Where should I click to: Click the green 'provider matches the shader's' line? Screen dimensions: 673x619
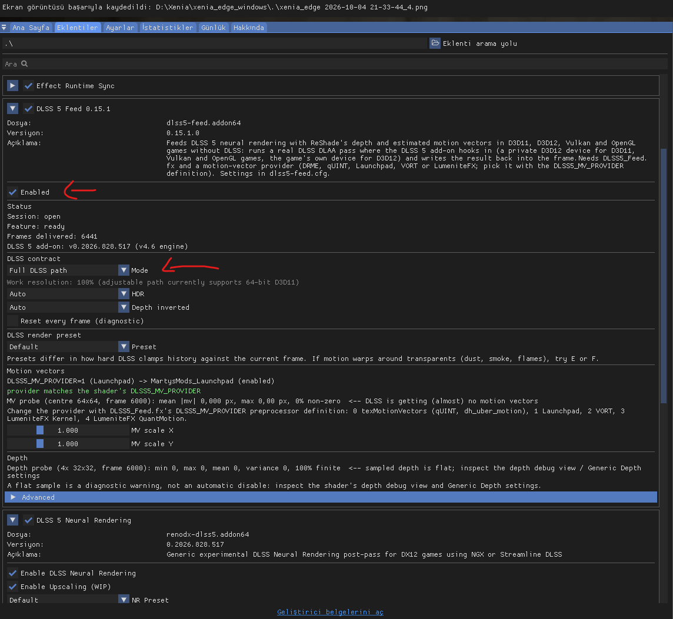pyautogui.click(x=104, y=391)
